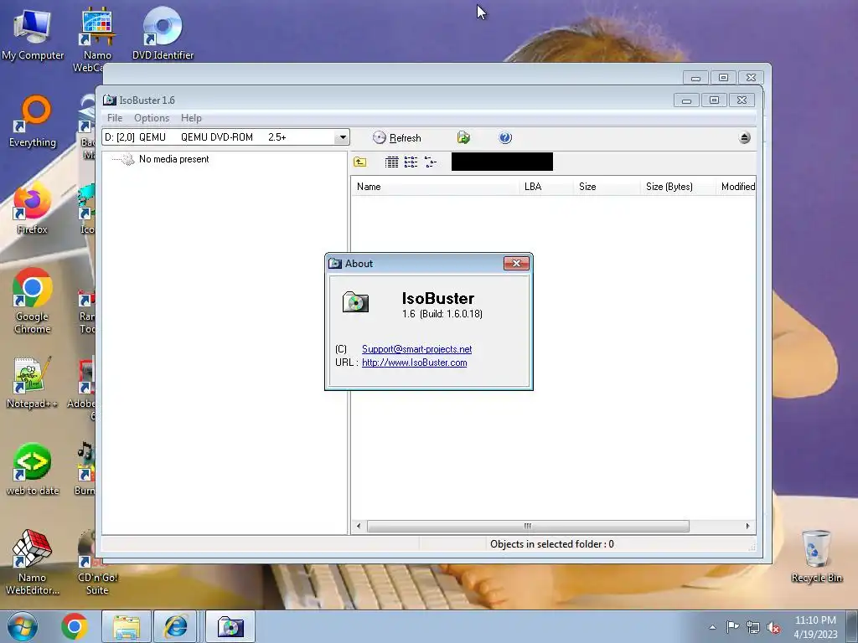Click horizontal scrollbar right arrow
The height and width of the screenshot is (643, 858).
pyautogui.click(x=748, y=526)
